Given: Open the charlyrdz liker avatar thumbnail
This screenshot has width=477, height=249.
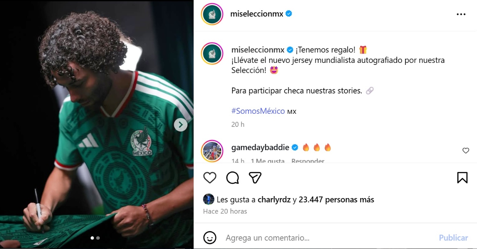Looking at the screenshot, I should [209, 199].
